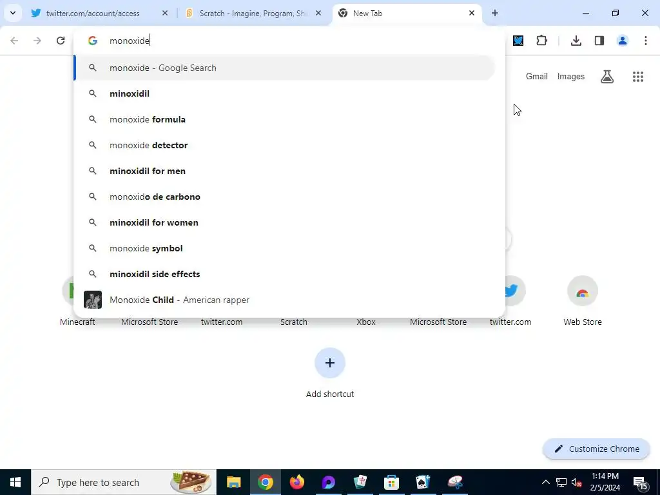This screenshot has width=660, height=495.
Task: Open the profile avatar icon
Action: pos(623,41)
